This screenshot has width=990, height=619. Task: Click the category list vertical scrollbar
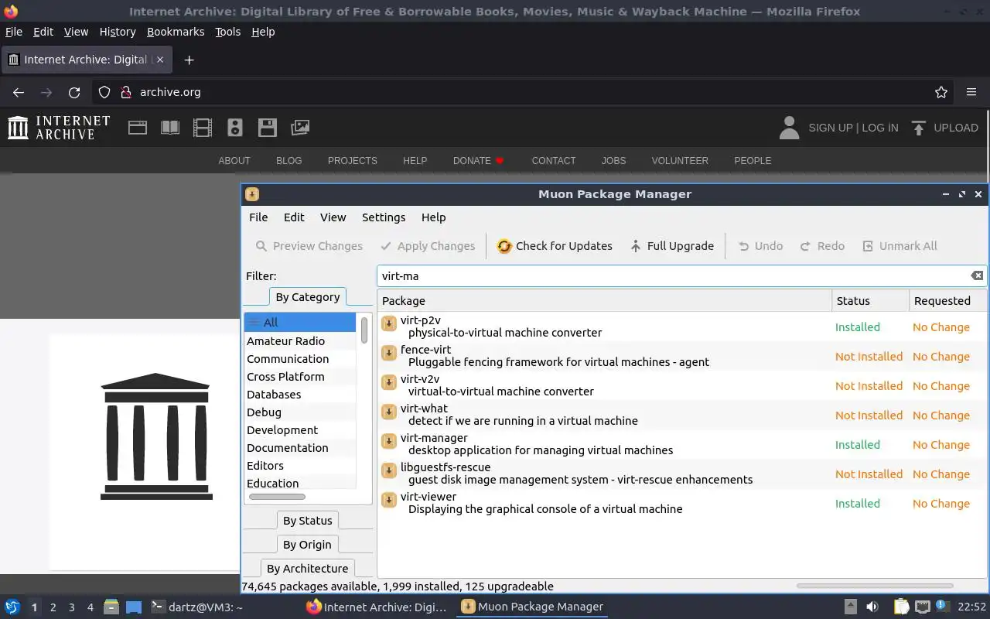pos(364,330)
